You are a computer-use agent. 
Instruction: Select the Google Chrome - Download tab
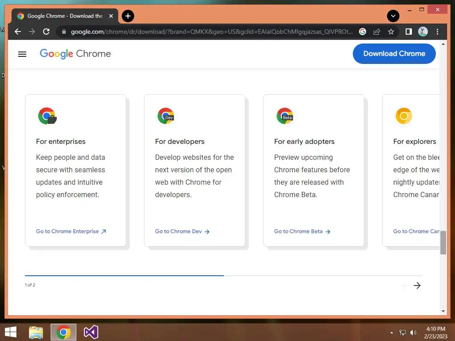(x=65, y=16)
